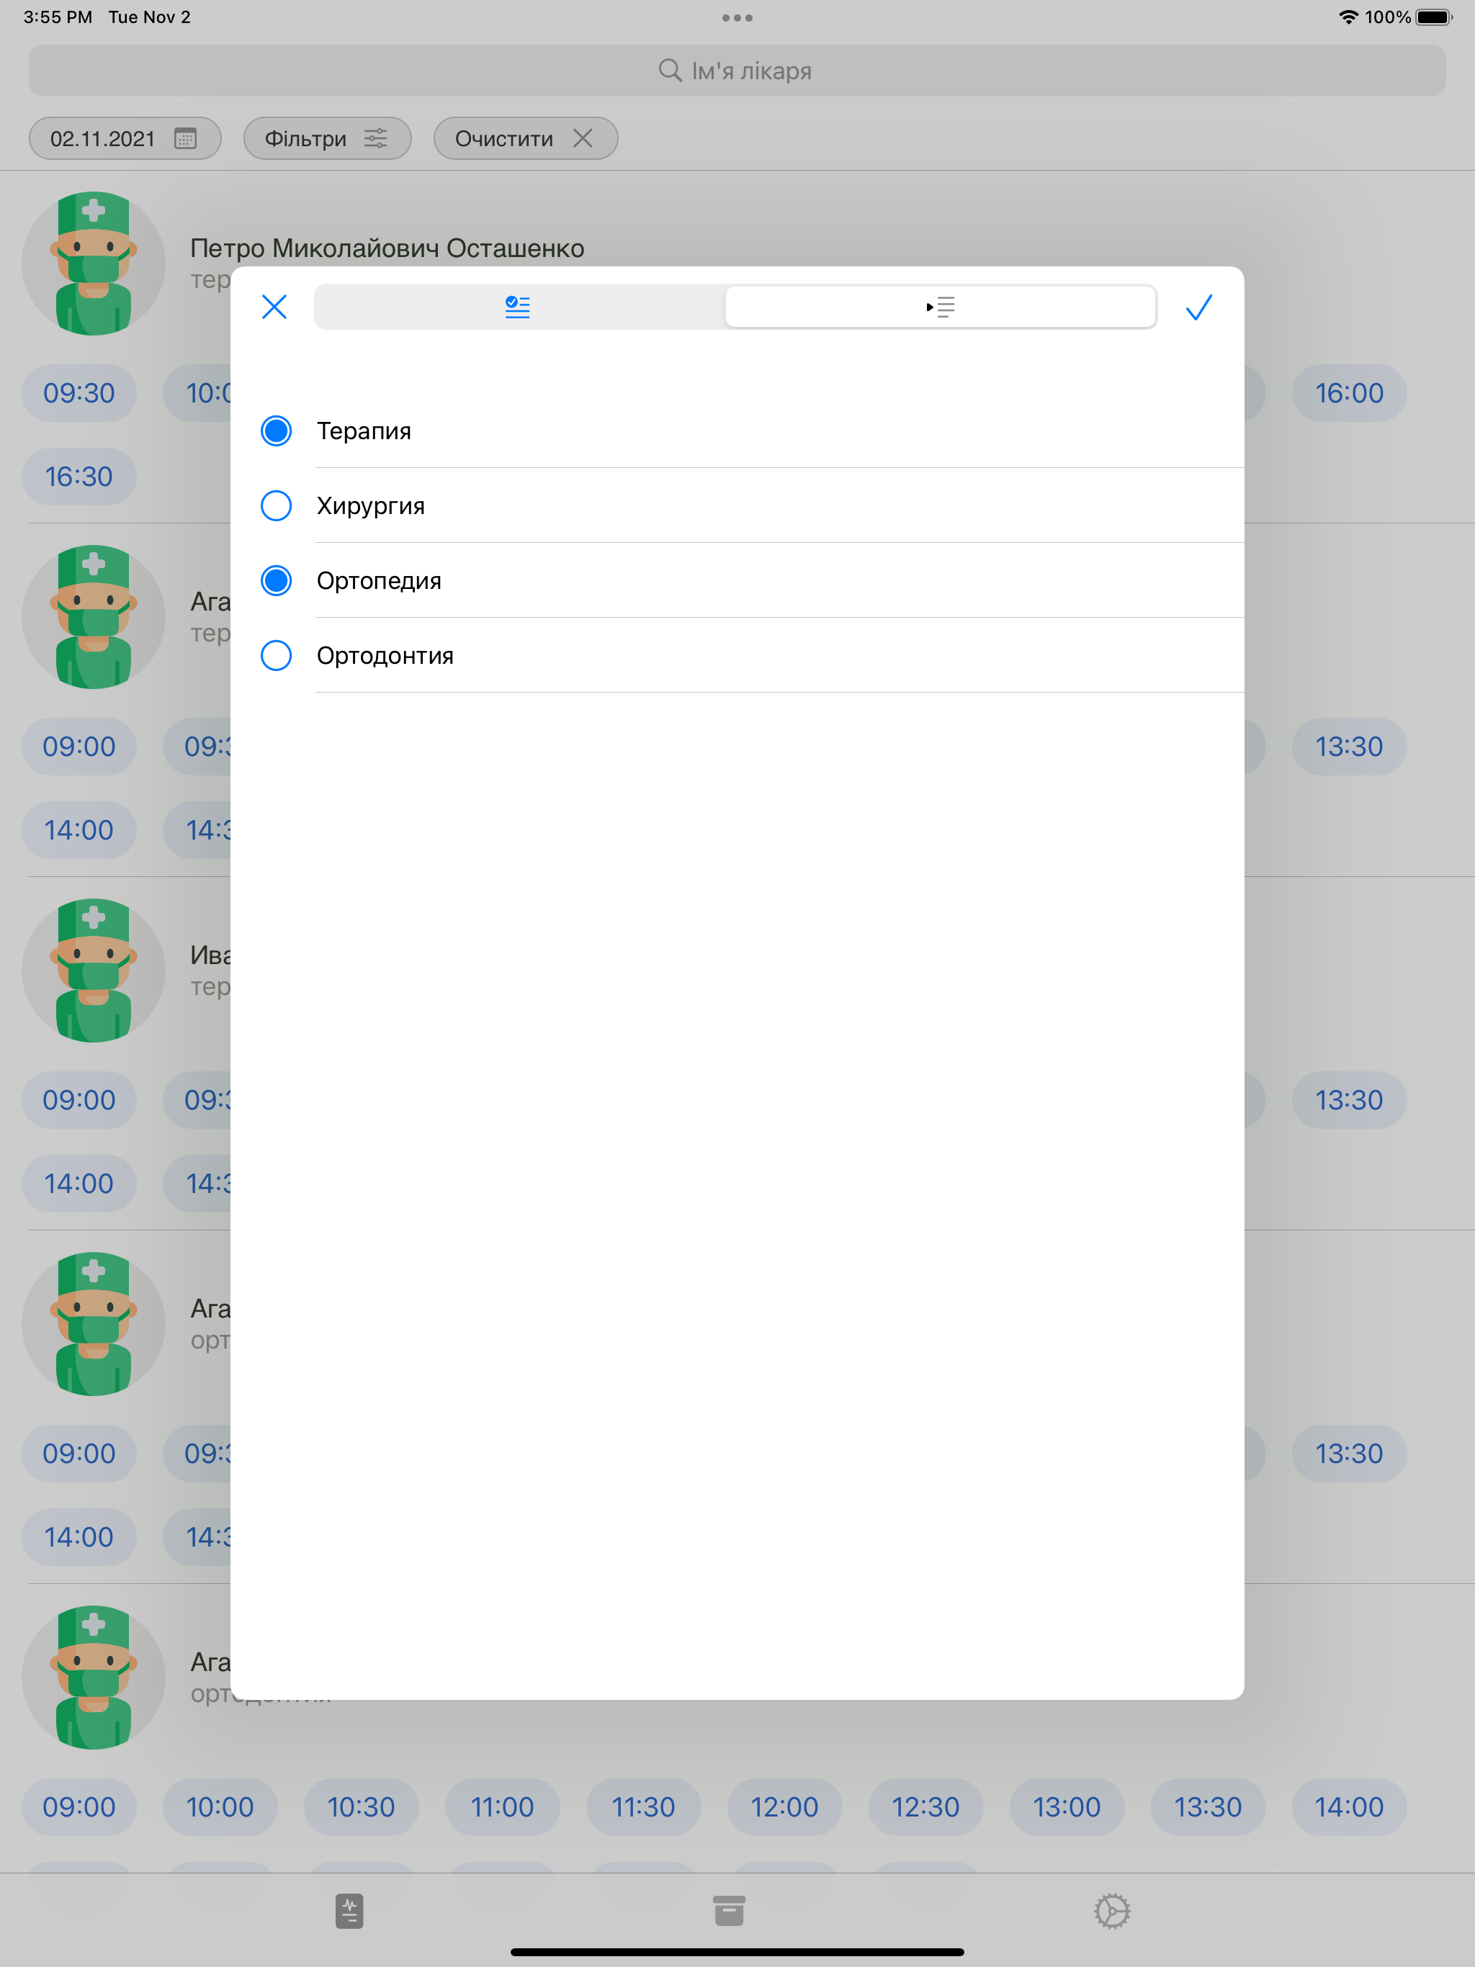Image resolution: width=1475 pixels, height=1967 pixels.
Task: Select the 11:00 time slot
Action: click(503, 1807)
